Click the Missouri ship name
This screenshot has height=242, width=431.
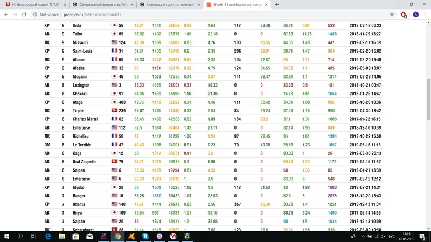tap(80, 42)
